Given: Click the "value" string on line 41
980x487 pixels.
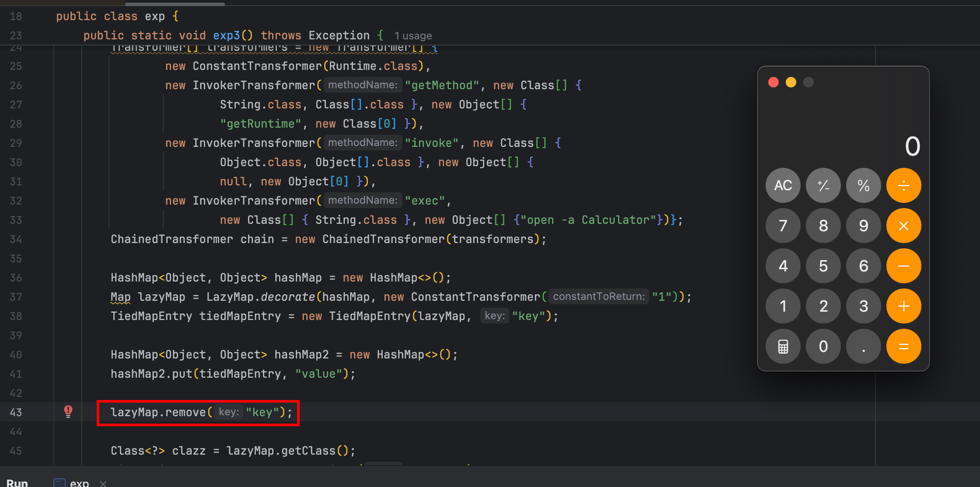Looking at the screenshot, I should click(319, 374).
